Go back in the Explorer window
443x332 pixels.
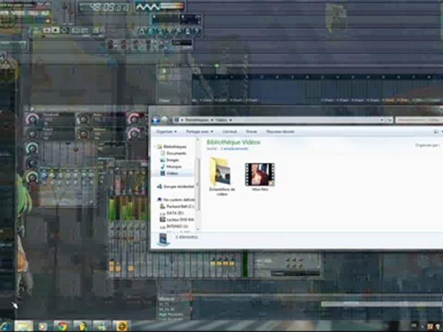(x=156, y=120)
